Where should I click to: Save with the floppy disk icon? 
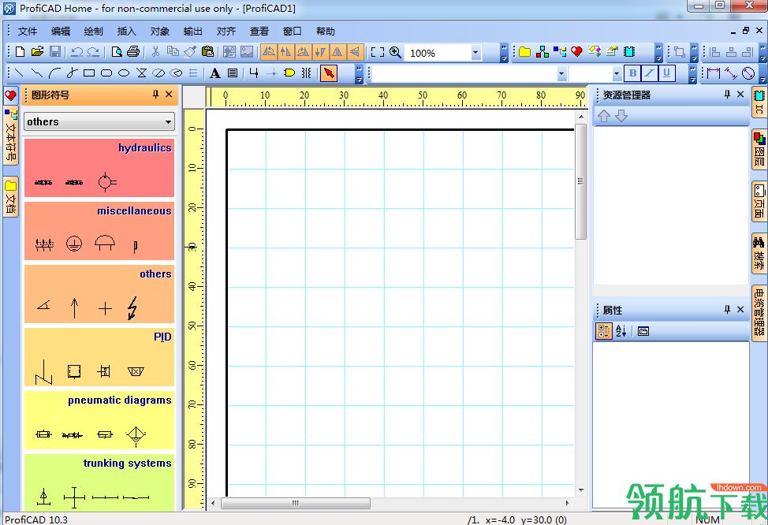point(55,52)
